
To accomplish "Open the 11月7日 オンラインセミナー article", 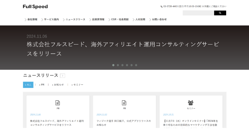I will (x=190, y=123).
